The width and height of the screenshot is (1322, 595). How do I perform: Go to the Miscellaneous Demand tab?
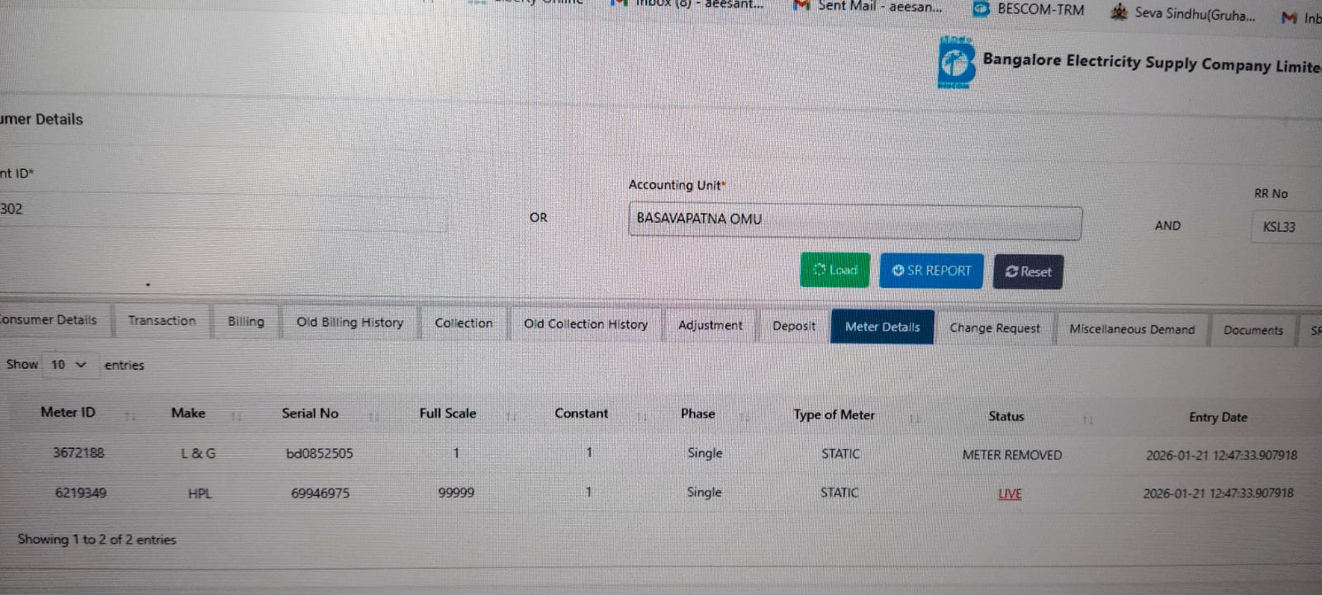(x=1132, y=329)
